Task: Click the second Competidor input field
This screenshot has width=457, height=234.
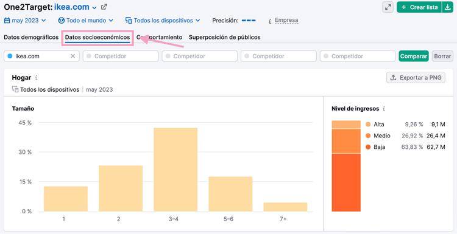Action: pos(200,56)
